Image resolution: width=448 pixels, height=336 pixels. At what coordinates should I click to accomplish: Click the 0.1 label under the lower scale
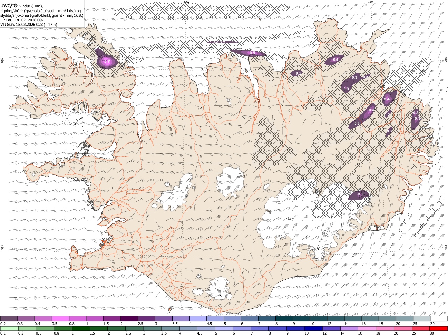3,334
